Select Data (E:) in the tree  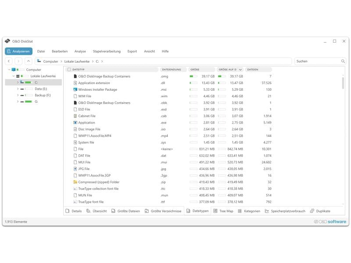[41, 89]
